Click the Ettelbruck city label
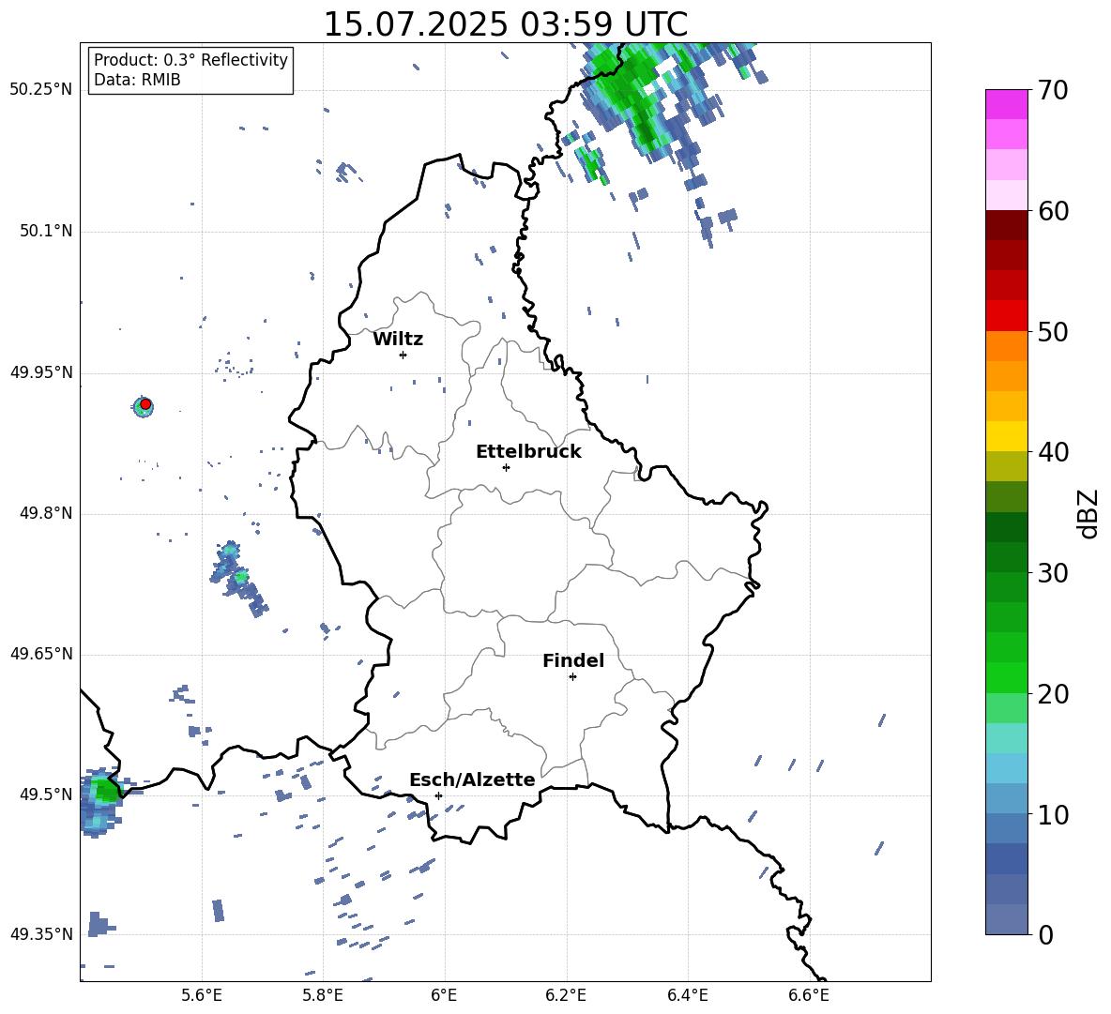 click(528, 452)
